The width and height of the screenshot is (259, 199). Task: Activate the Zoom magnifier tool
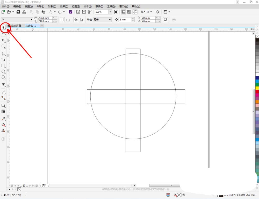(3, 47)
